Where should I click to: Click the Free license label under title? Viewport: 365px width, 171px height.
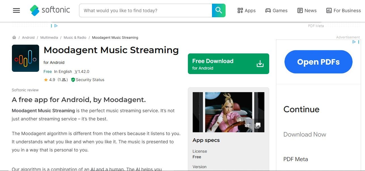point(48,72)
